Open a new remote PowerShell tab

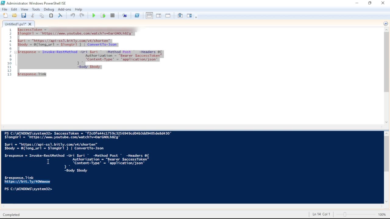click(125, 16)
